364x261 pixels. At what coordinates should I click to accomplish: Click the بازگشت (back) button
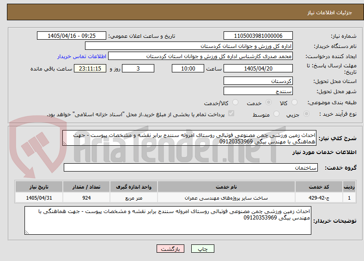point(170,249)
